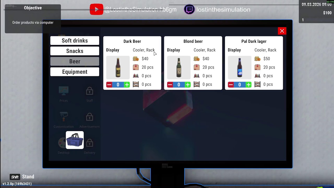Decrease Blond beer order quantity

click(x=170, y=85)
